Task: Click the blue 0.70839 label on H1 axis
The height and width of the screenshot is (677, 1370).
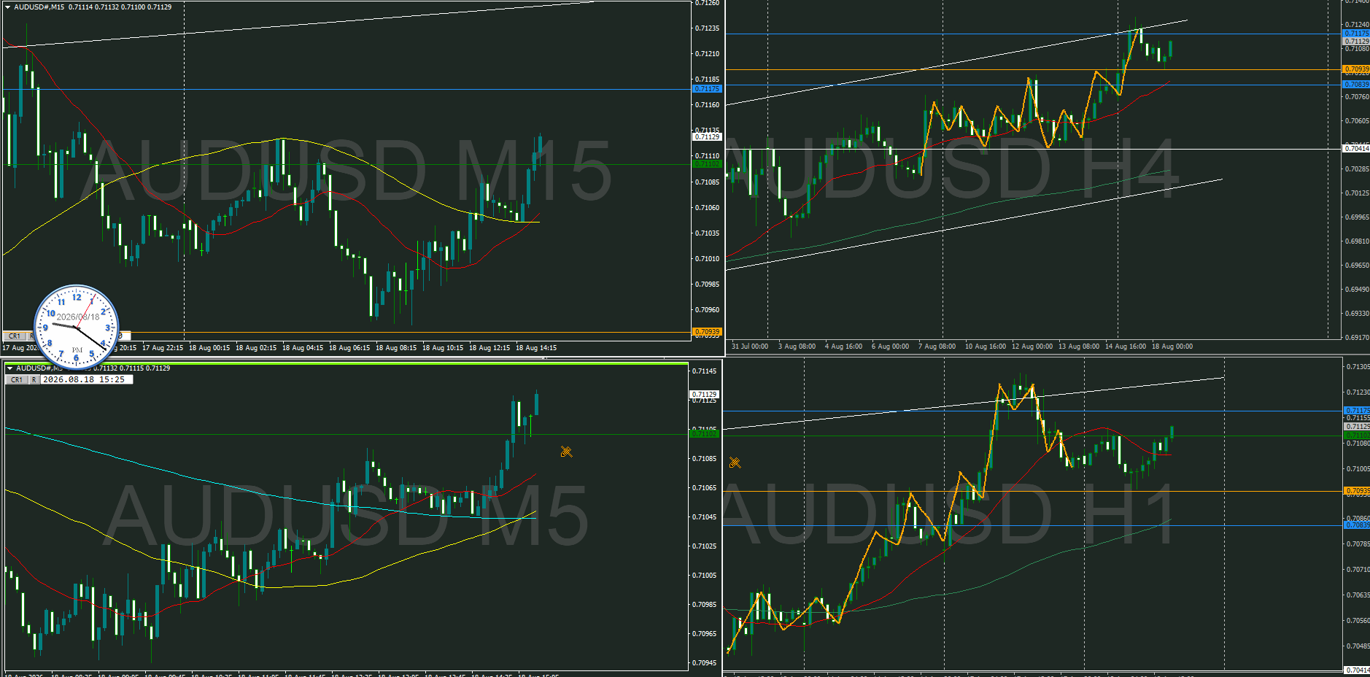Action: click(1357, 525)
